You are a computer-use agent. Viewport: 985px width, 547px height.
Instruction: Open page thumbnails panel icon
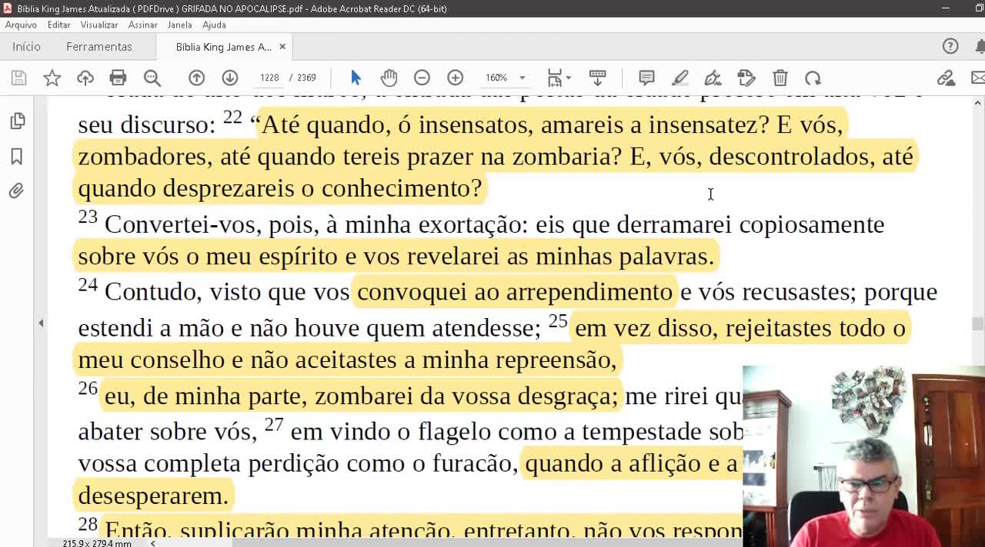point(16,121)
